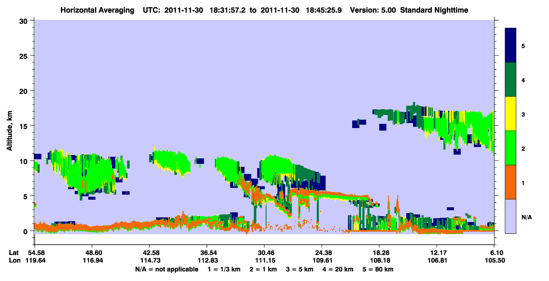549x281 pixels.
Task: Click longitude value 108.18
Action: (379, 260)
